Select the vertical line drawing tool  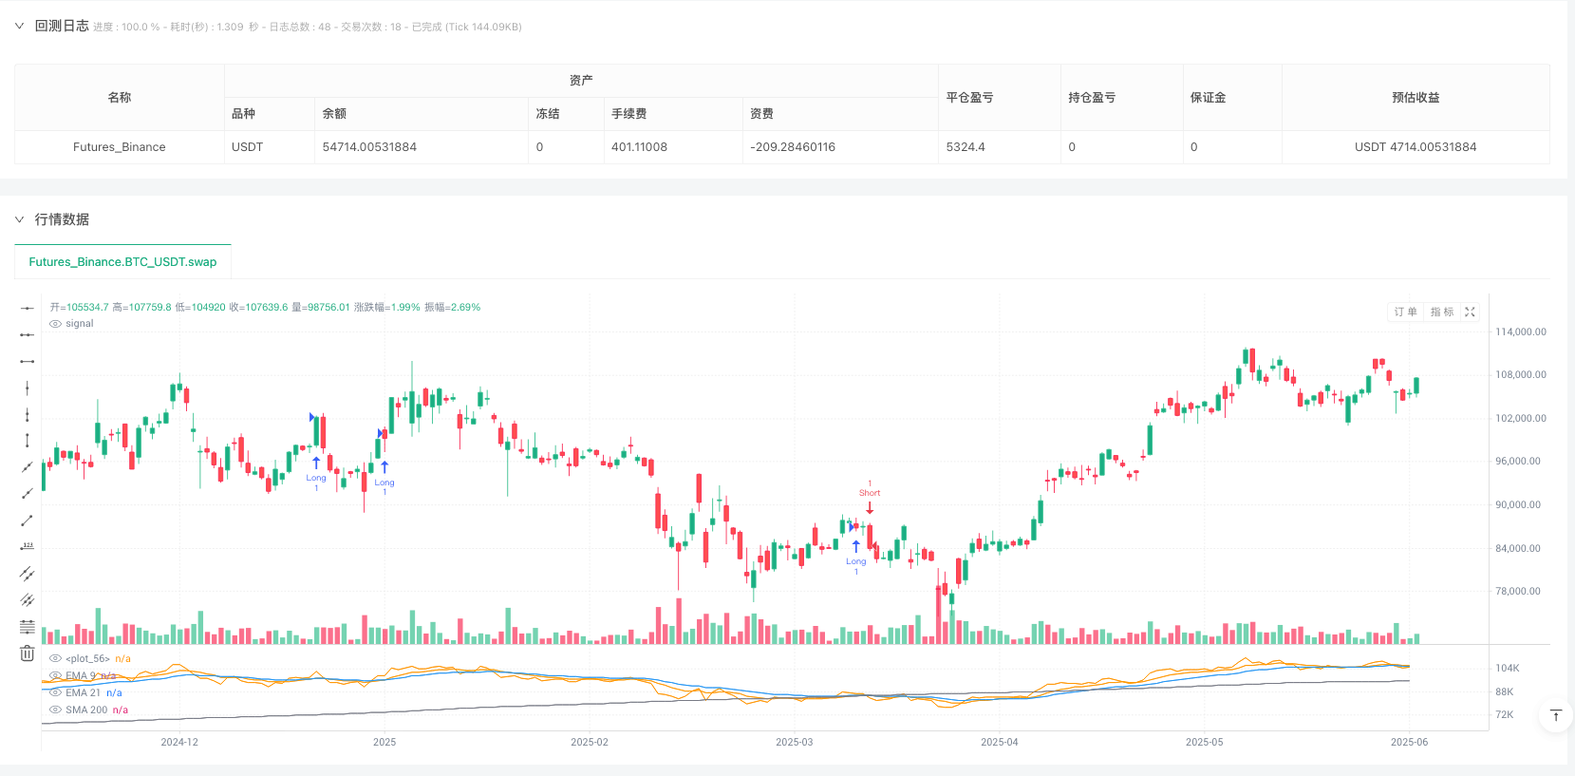[27, 388]
